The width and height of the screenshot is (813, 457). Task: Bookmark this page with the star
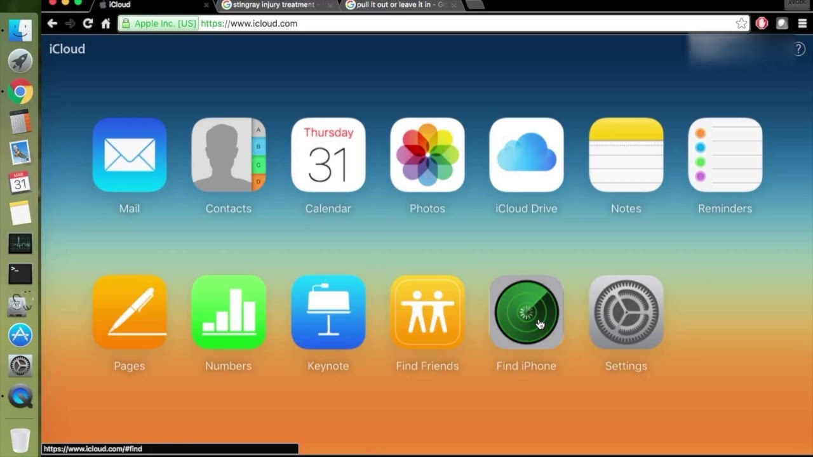tap(741, 23)
